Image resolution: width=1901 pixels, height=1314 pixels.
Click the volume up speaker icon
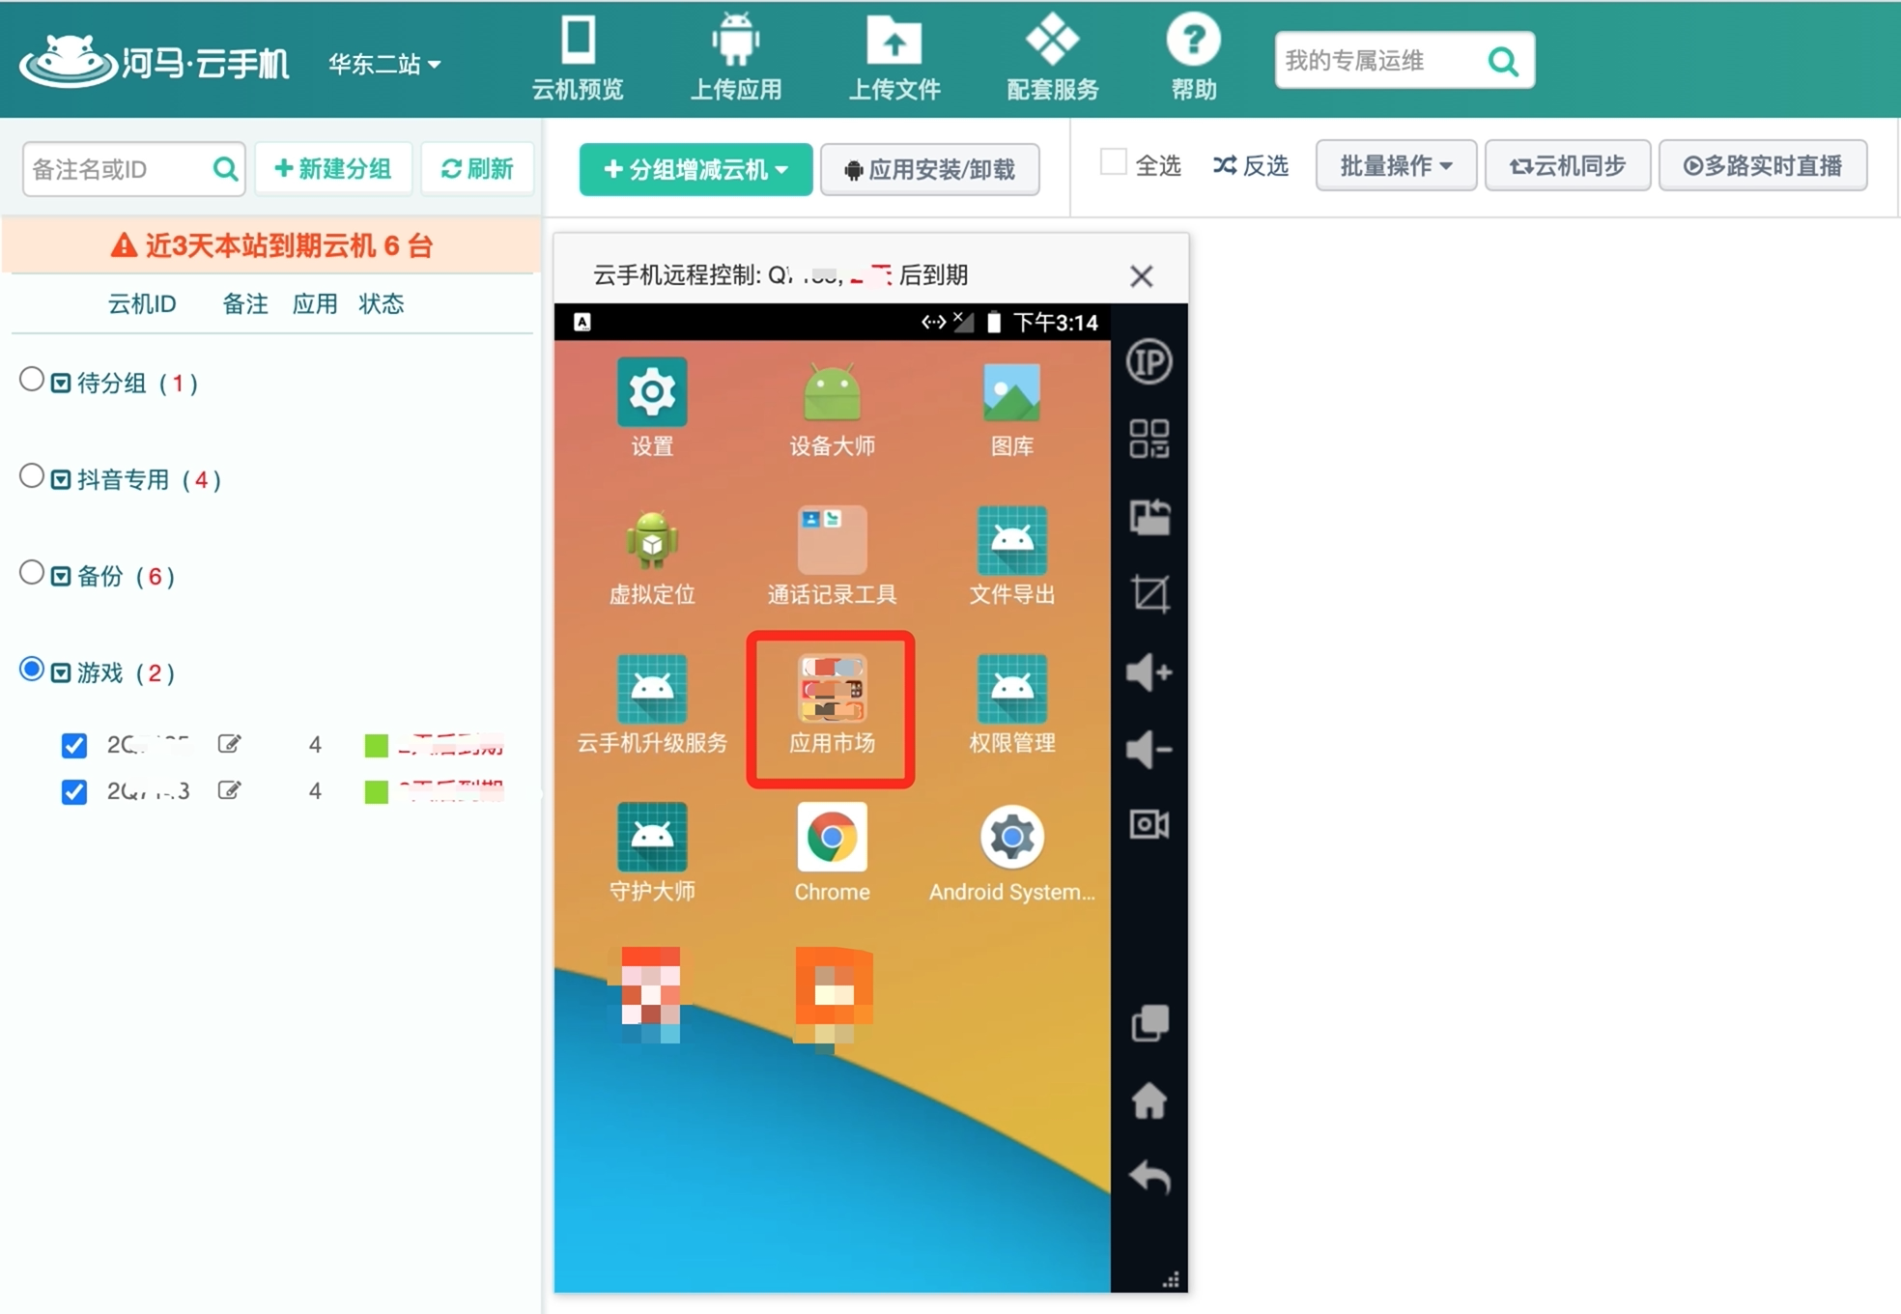click(1149, 671)
